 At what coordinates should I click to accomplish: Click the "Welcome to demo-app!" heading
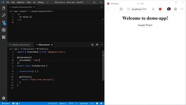click(145, 18)
